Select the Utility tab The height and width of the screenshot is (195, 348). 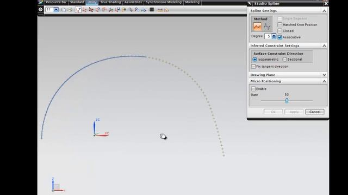point(92,2)
